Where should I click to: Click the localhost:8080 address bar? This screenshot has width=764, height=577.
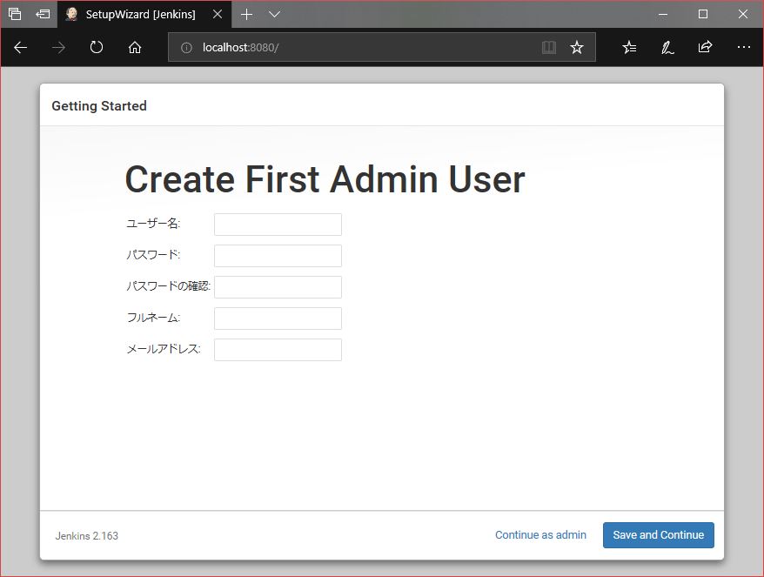[x=365, y=48]
